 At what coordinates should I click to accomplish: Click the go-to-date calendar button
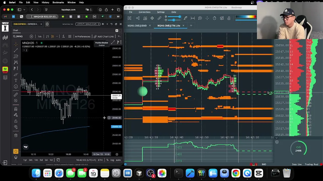coord(58,160)
